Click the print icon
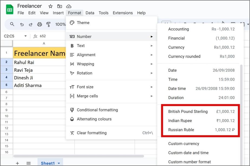This screenshot has height=166, width=250. pos(40,24)
